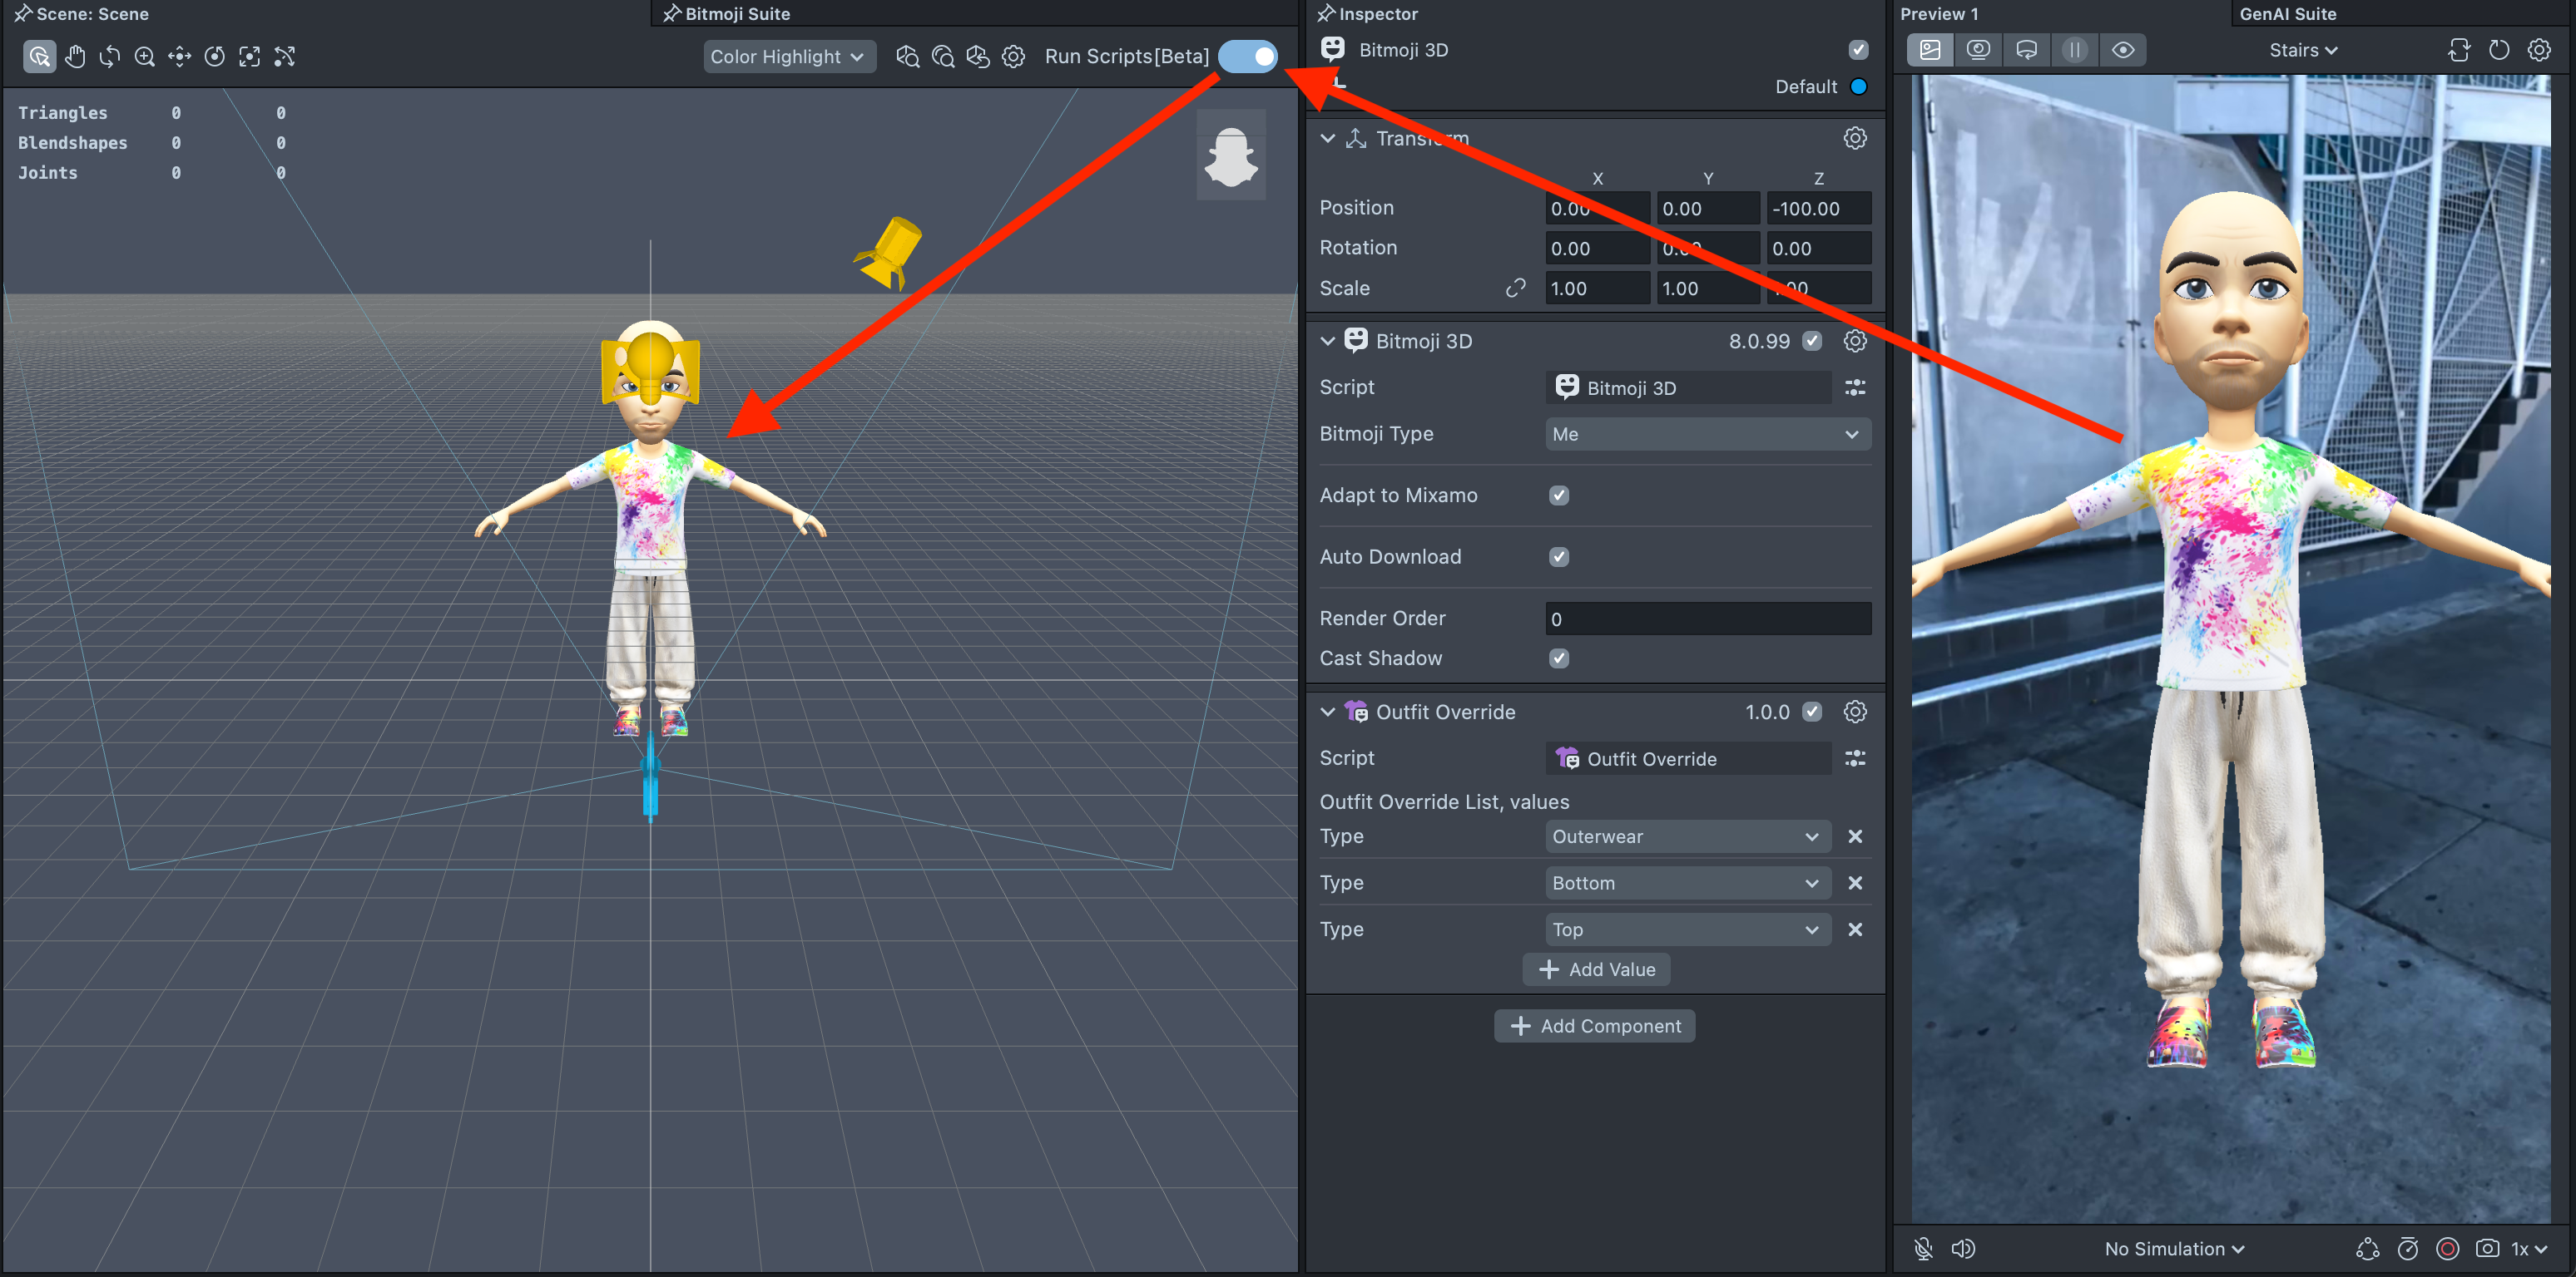Toggle Run Scripts Beta switch
This screenshot has height=1277, width=2576.
point(1248,56)
